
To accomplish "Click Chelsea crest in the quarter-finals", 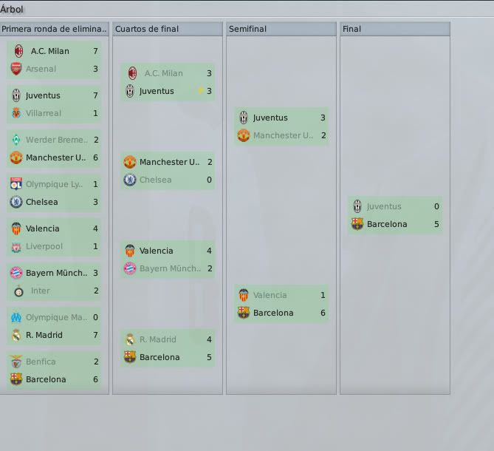I will coord(130,180).
